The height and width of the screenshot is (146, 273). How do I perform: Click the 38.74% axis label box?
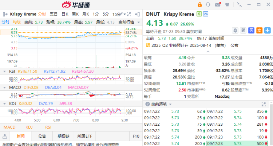pyautogui.click(x=133, y=32)
